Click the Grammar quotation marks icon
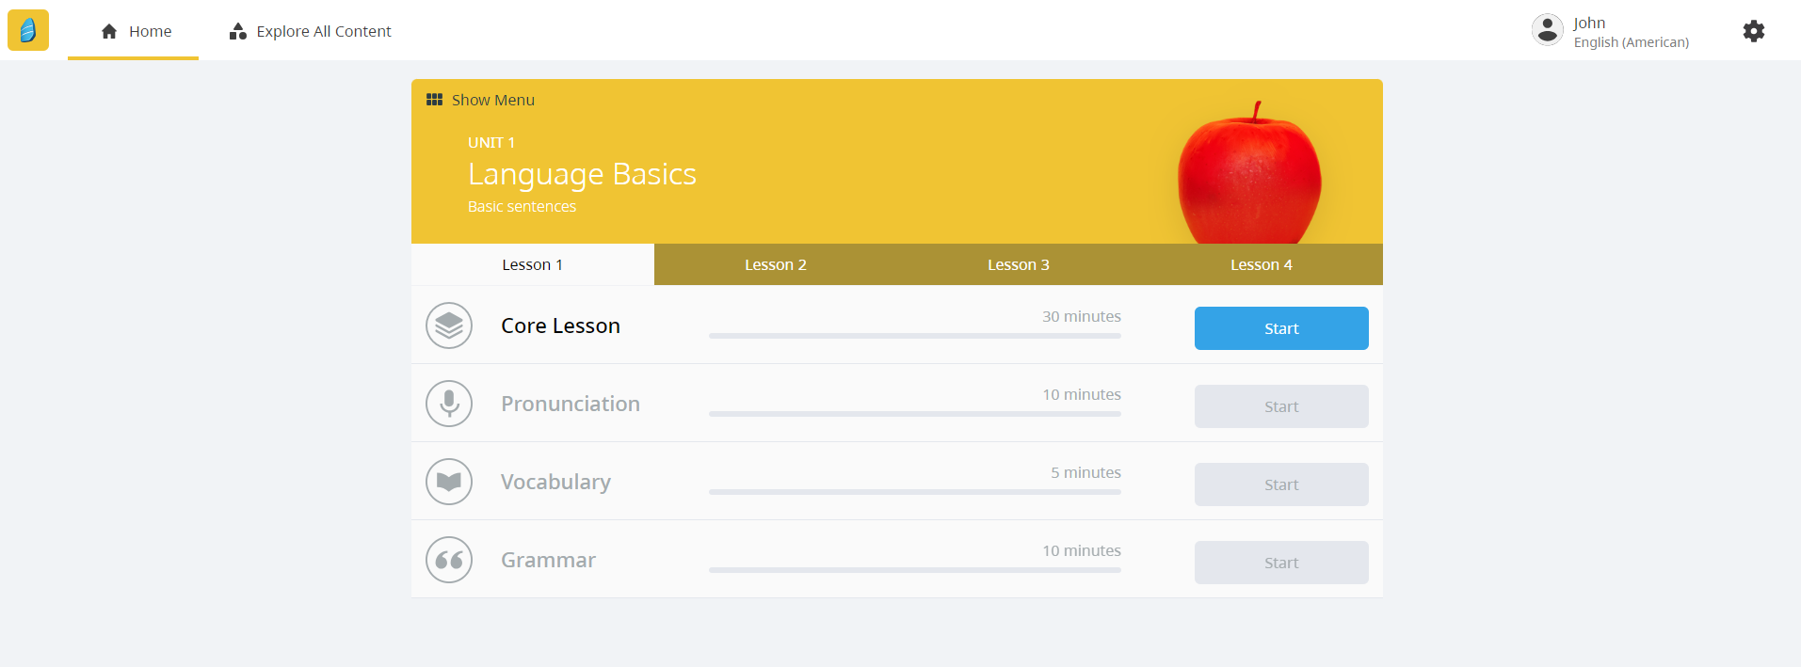The height and width of the screenshot is (667, 1801). coord(449,560)
